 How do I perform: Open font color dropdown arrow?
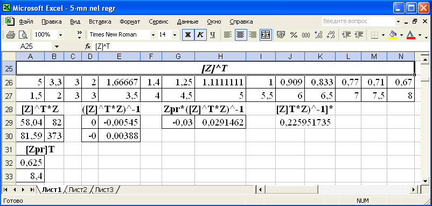(x=420, y=35)
